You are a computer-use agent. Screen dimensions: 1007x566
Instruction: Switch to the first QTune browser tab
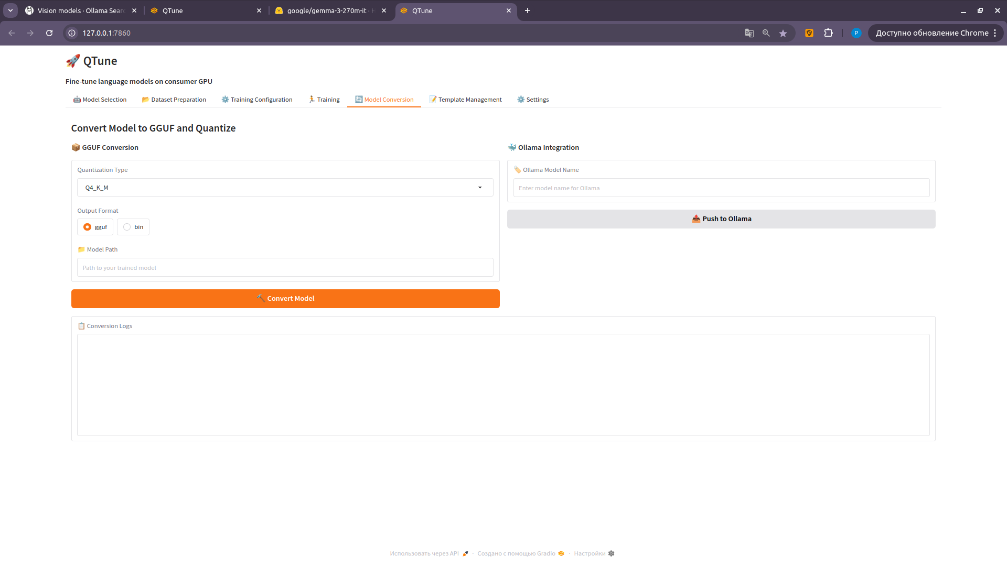[x=206, y=10]
